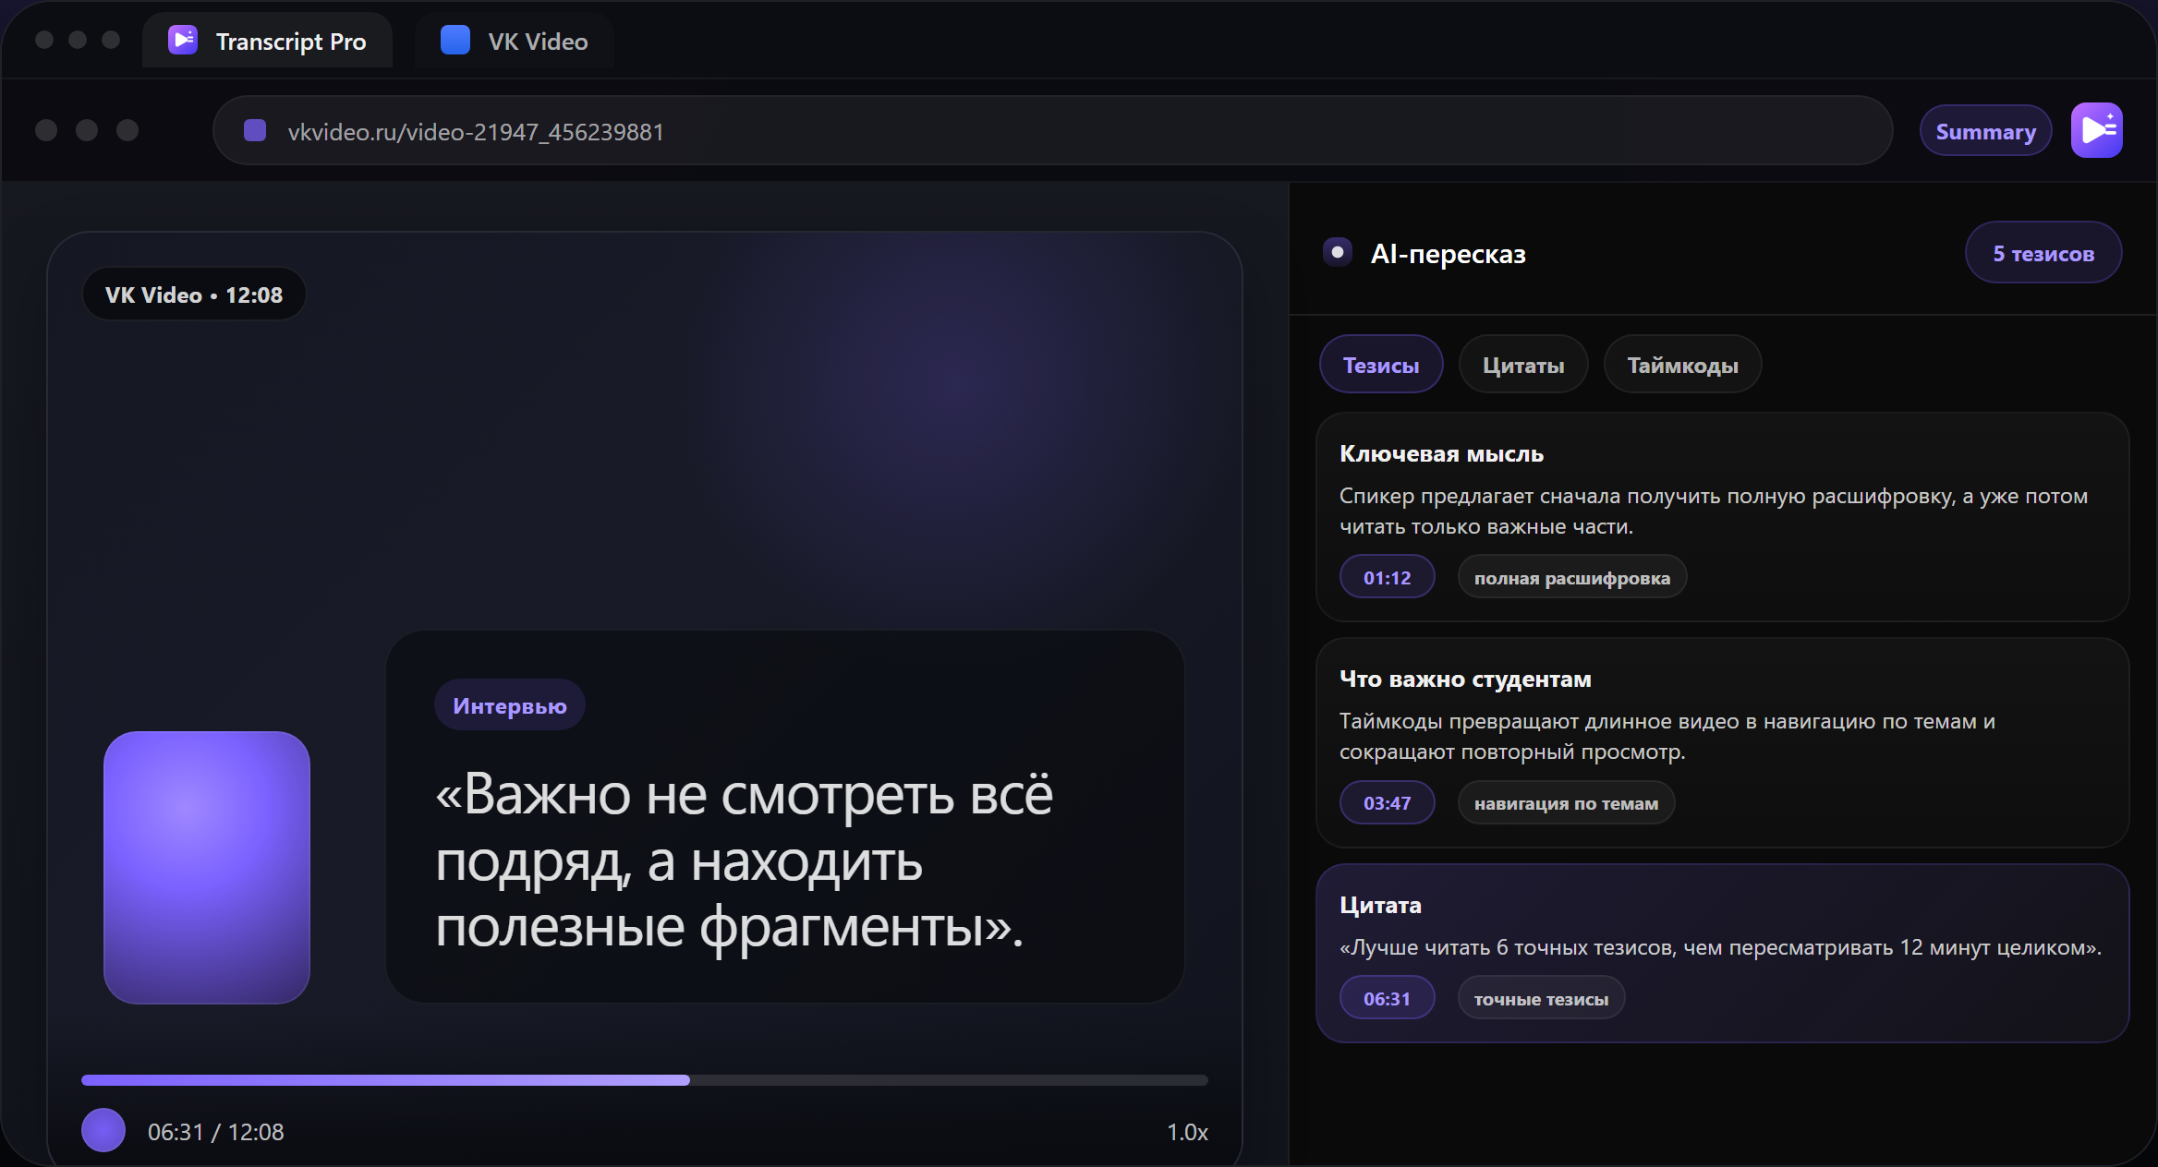Open the навигация по темам tag

[x=1565, y=802]
